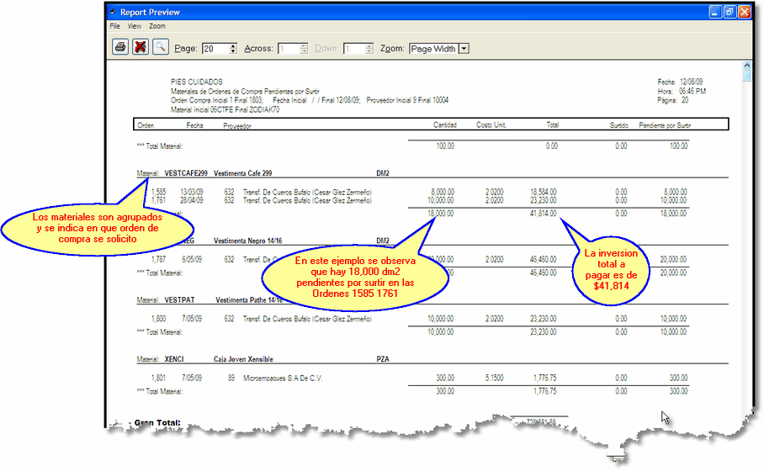
Task: Click the Down field spinner arrows
Action: coord(369,49)
